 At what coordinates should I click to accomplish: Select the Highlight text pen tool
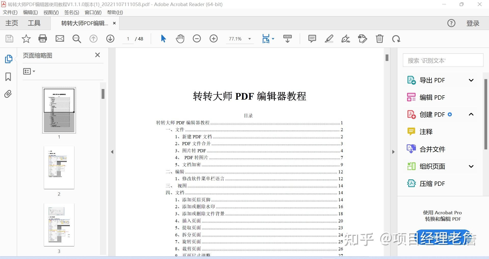pyautogui.click(x=329, y=39)
